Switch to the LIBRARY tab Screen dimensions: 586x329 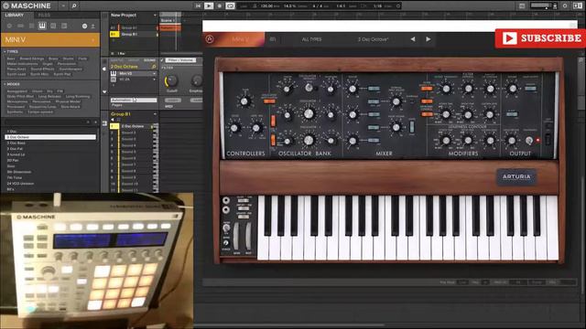(15, 15)
